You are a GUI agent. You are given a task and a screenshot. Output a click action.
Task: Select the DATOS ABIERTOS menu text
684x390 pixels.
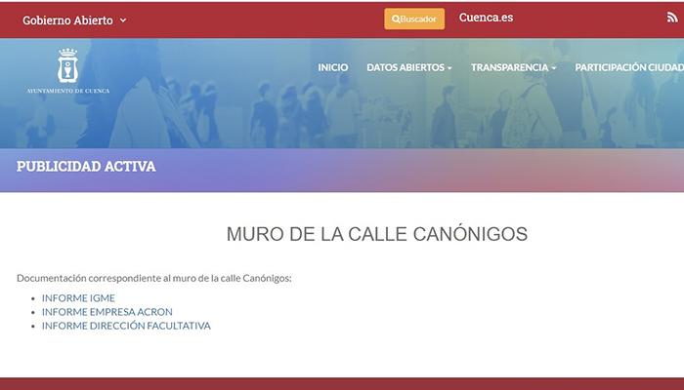pyautogui.click(x=405, y=67)
